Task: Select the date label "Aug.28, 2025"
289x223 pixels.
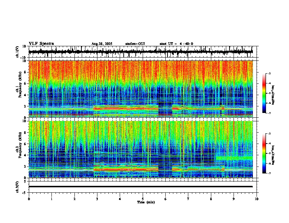Action: click(102, 44)
